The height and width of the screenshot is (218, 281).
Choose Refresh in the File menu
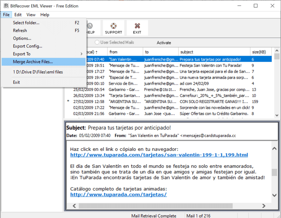44,30
